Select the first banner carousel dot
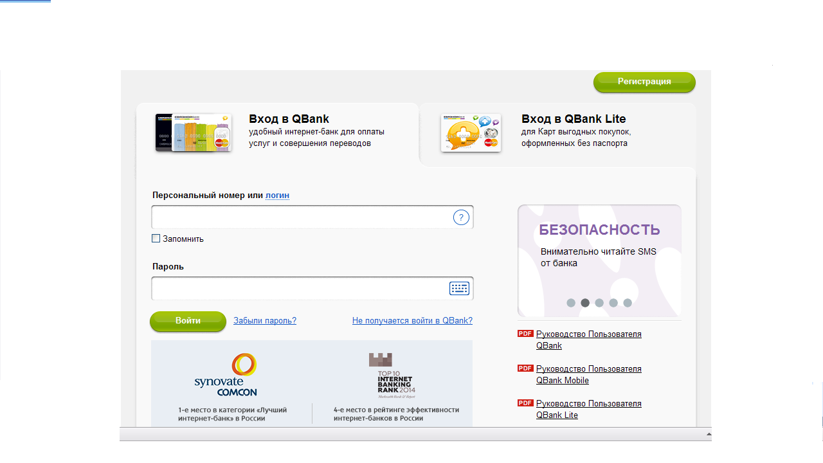The image size is (823, 463). coord(571,303)
